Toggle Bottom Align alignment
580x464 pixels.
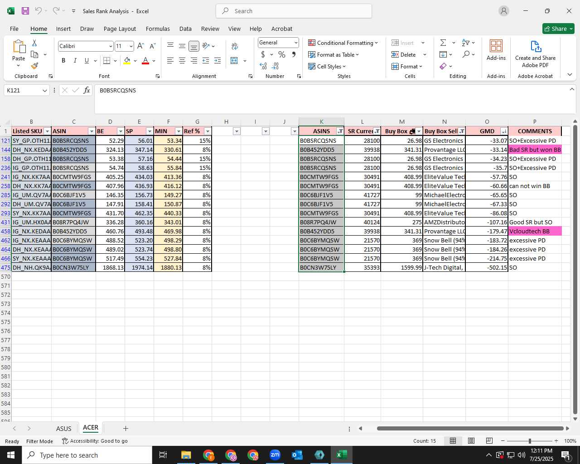(194, 46)
